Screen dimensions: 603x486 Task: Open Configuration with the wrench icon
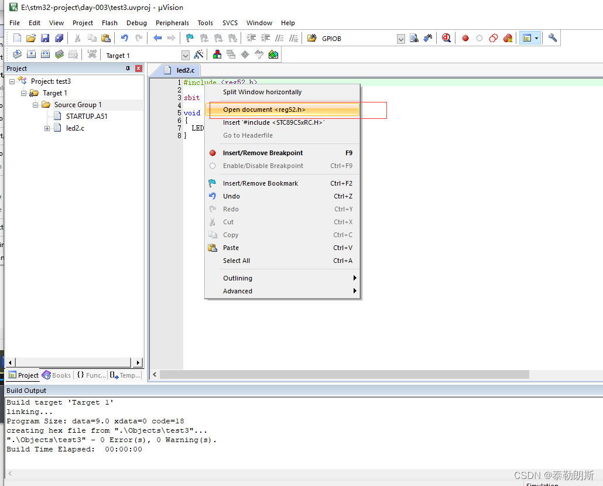click(x=553, y=38)
